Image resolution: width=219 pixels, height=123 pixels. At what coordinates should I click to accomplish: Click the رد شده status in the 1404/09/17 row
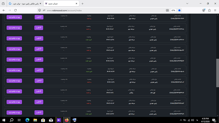(89, 19)
